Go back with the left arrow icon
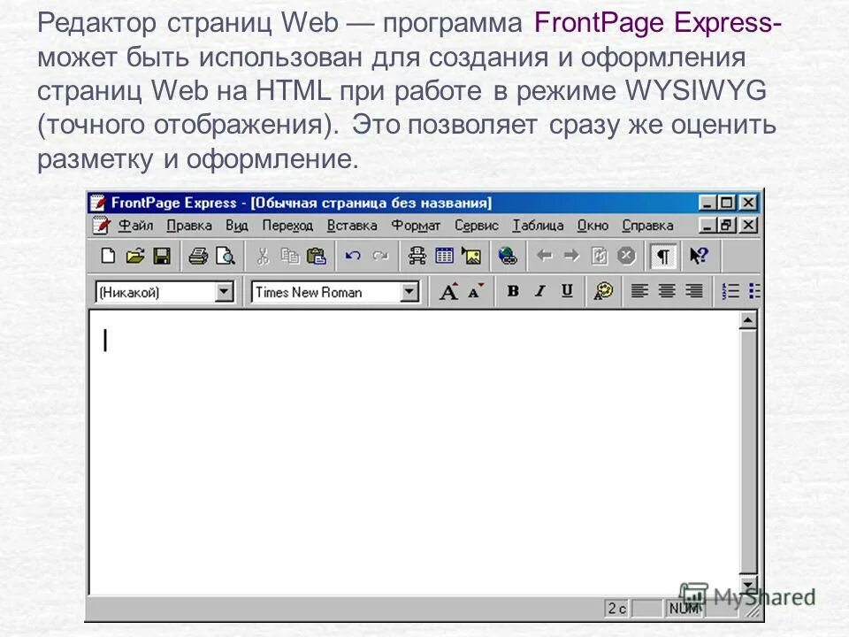Viewport: 849px width, 637px height. (x=544, y=255)
